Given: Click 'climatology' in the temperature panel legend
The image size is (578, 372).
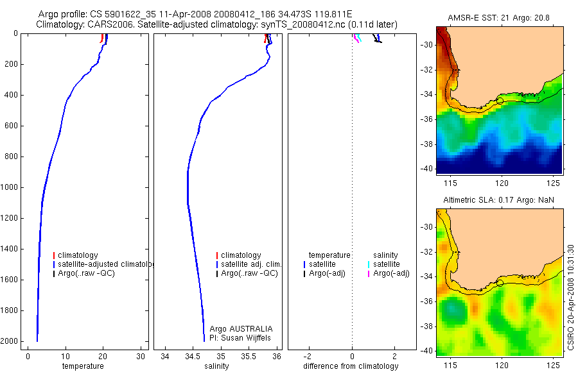Looking at the screenshot, I should tap(78, 255).
